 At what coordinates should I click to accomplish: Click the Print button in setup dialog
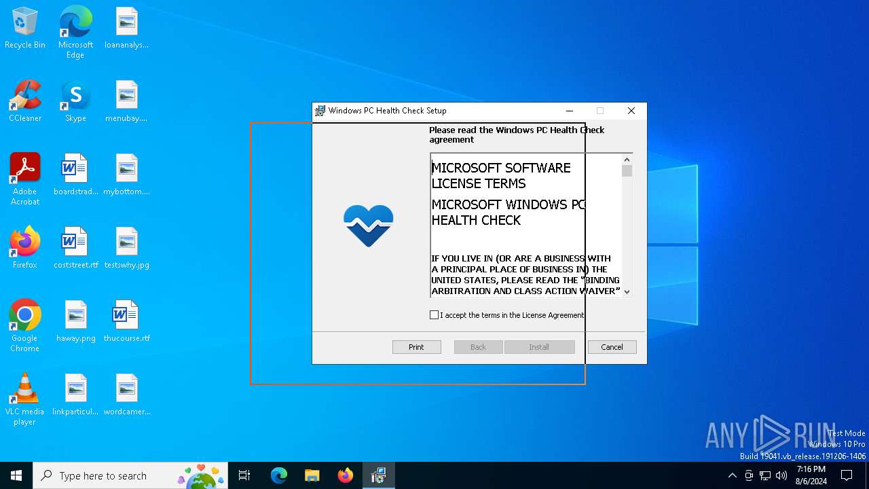[x=416, y=347]
